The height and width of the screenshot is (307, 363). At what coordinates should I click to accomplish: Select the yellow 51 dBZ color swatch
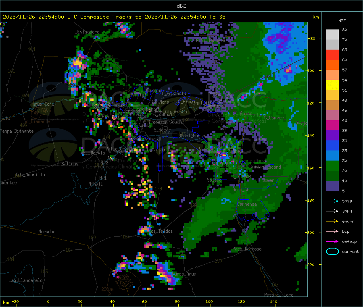coord(332,85)
